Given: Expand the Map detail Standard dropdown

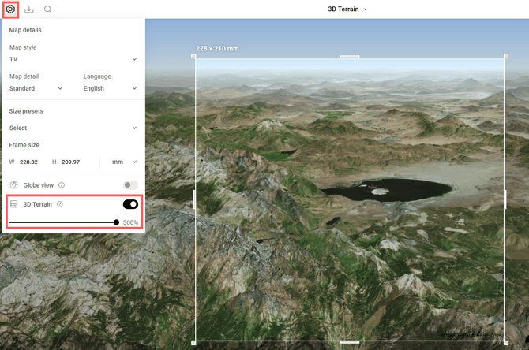Looking at the screenshot, I should 36,88.
